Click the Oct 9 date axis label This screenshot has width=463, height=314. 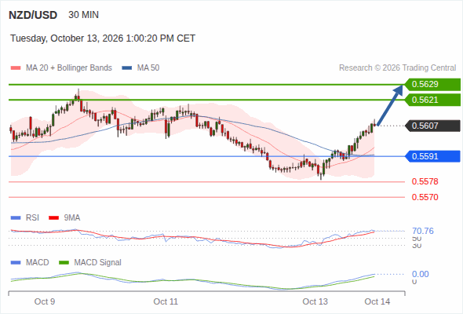coord(45,301)
